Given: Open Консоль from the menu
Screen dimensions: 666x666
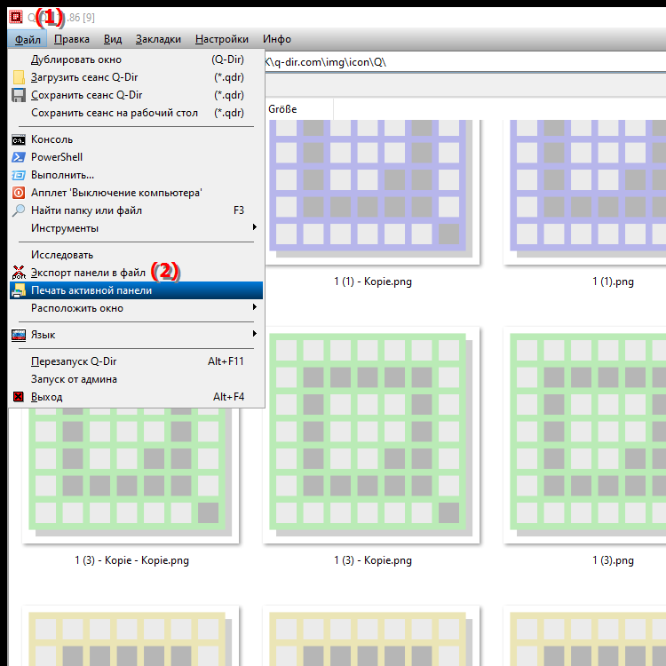Looking at the screenshot, I should click(136, 139).
